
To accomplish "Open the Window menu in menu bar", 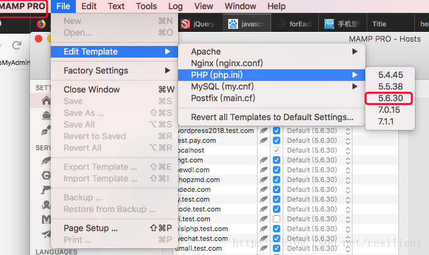I will point(241,6).
